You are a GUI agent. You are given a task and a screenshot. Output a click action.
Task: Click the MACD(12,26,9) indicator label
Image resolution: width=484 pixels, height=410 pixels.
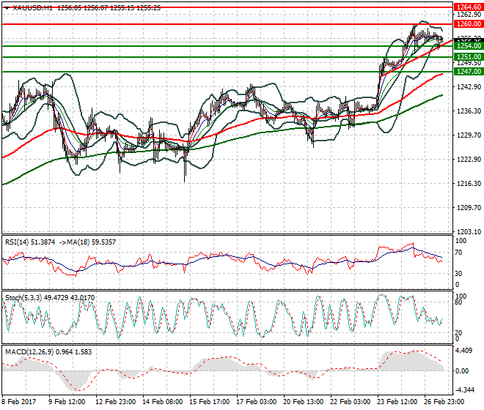(29, 352)
